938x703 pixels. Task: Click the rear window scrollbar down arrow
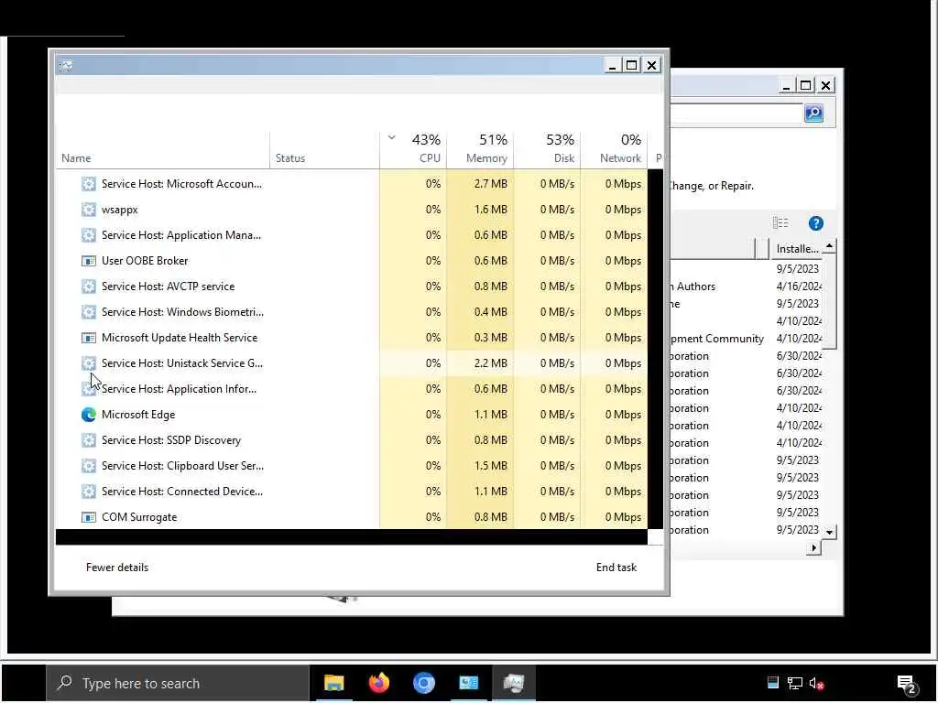[x=829, y=532]
